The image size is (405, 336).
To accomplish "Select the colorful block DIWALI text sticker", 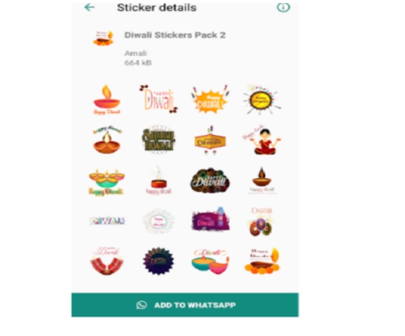I will point(107,221).
